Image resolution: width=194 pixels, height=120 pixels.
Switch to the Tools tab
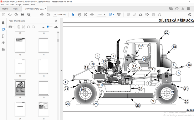(x=15, y=9)
